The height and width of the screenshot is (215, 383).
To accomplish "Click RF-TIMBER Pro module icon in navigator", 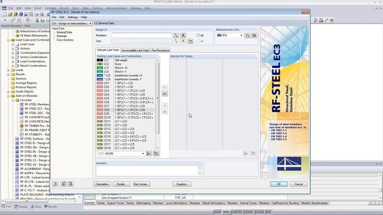I will click(x=22, y=126).
